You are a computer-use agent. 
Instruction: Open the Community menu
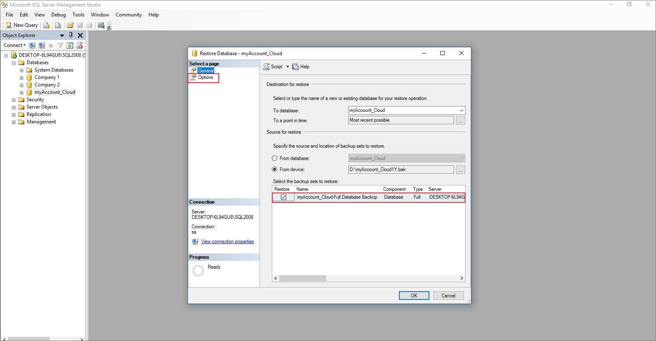coord(129,15)
